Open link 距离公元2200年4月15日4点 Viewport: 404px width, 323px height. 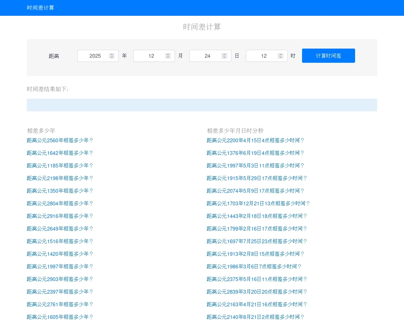pos(255,140)
